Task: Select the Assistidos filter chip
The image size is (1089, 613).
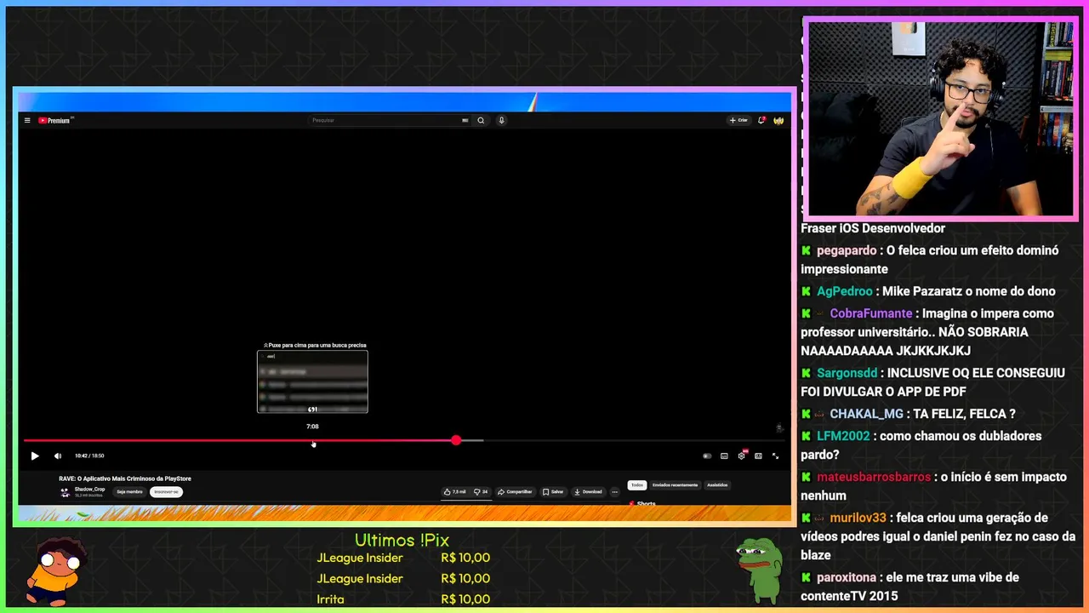Action: point(717,485)
